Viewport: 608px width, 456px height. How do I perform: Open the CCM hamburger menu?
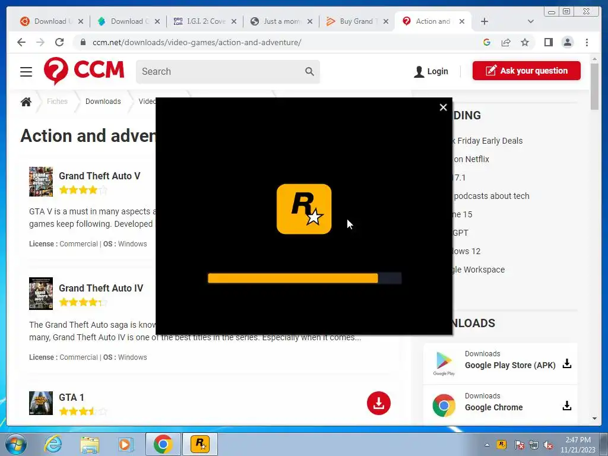tap(26, 72)
